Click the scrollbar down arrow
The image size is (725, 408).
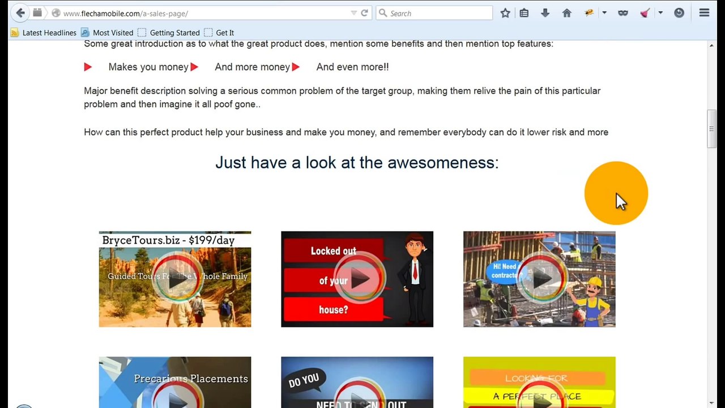pyautogui.click(x=711, y=403)
